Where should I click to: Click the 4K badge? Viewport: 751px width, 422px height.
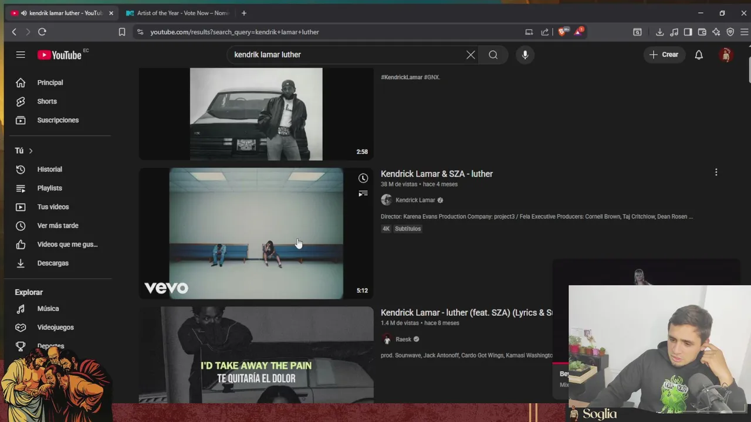(386, 229)
